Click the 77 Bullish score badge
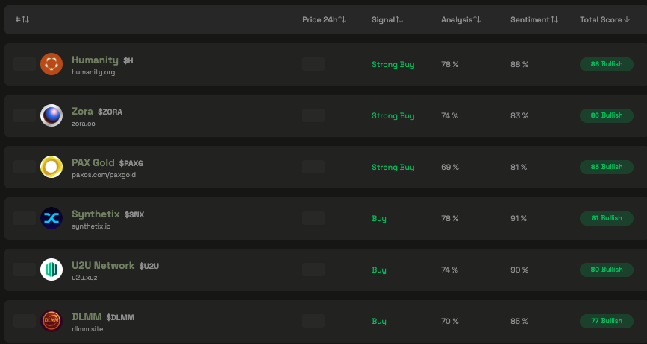 [x=606, y=321]
